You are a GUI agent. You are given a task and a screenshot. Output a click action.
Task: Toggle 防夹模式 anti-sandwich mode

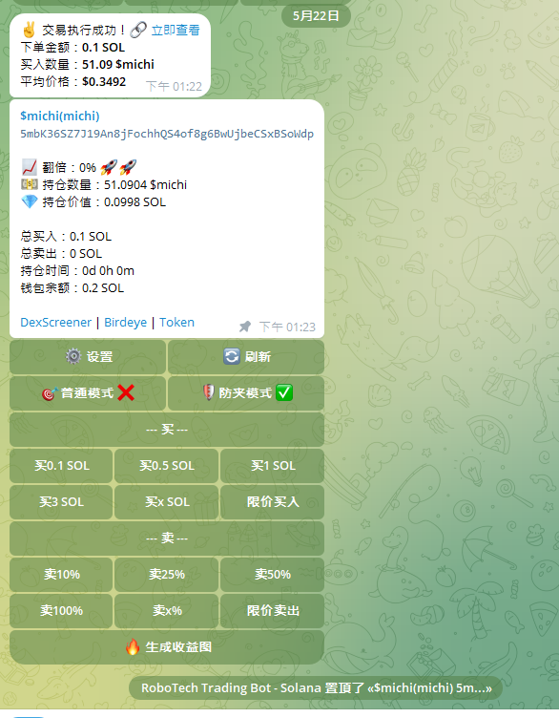pyautogui.click(x=246, y=392)
